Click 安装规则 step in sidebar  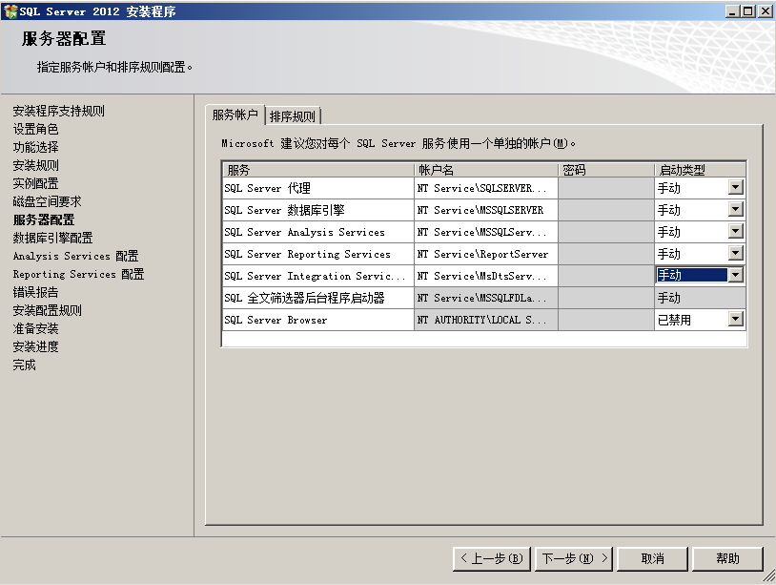35,165
